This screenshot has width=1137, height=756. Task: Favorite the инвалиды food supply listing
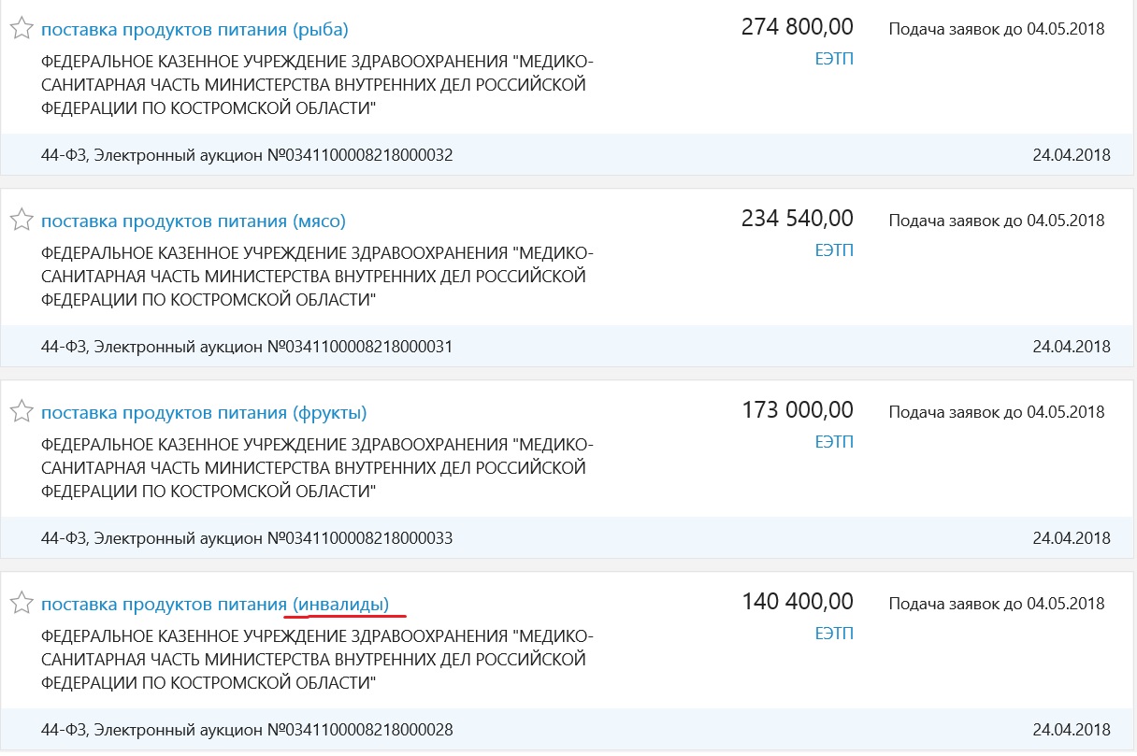click(x=21, y=604)
